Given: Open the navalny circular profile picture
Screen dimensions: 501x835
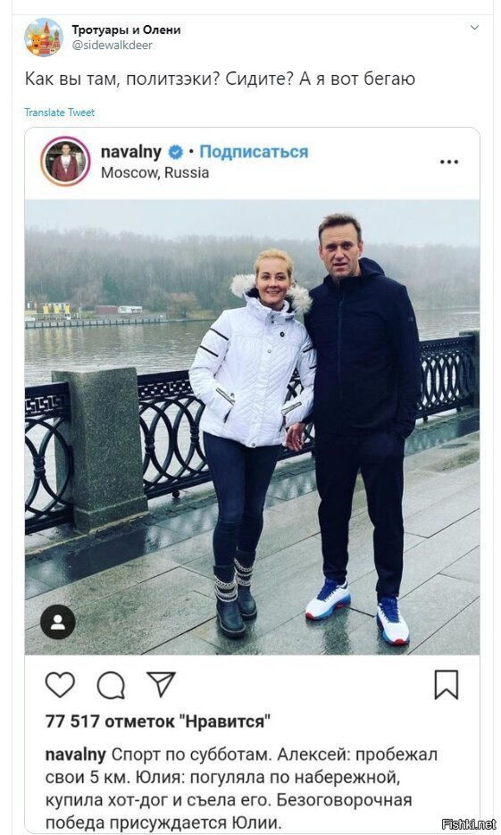Looking at the screenshot, I should click(65, 162).
